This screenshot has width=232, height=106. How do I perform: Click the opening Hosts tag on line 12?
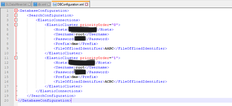[x=61, y=63]
